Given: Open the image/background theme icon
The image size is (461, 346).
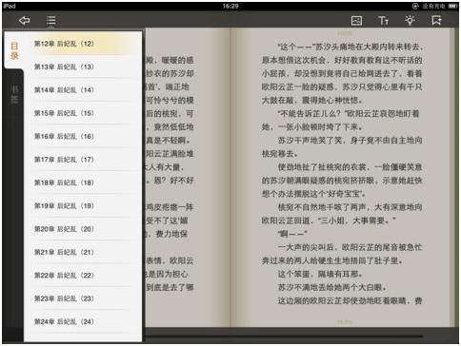Looking at the screenshot, I should 356,21.
